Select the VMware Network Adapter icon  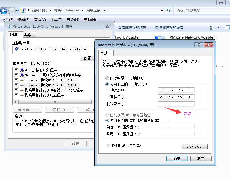pos(160,37)
